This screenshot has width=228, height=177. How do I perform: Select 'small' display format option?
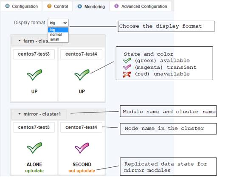pos(54,39)
